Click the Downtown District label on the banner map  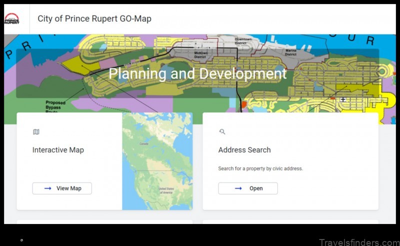(x=243, y=41)
